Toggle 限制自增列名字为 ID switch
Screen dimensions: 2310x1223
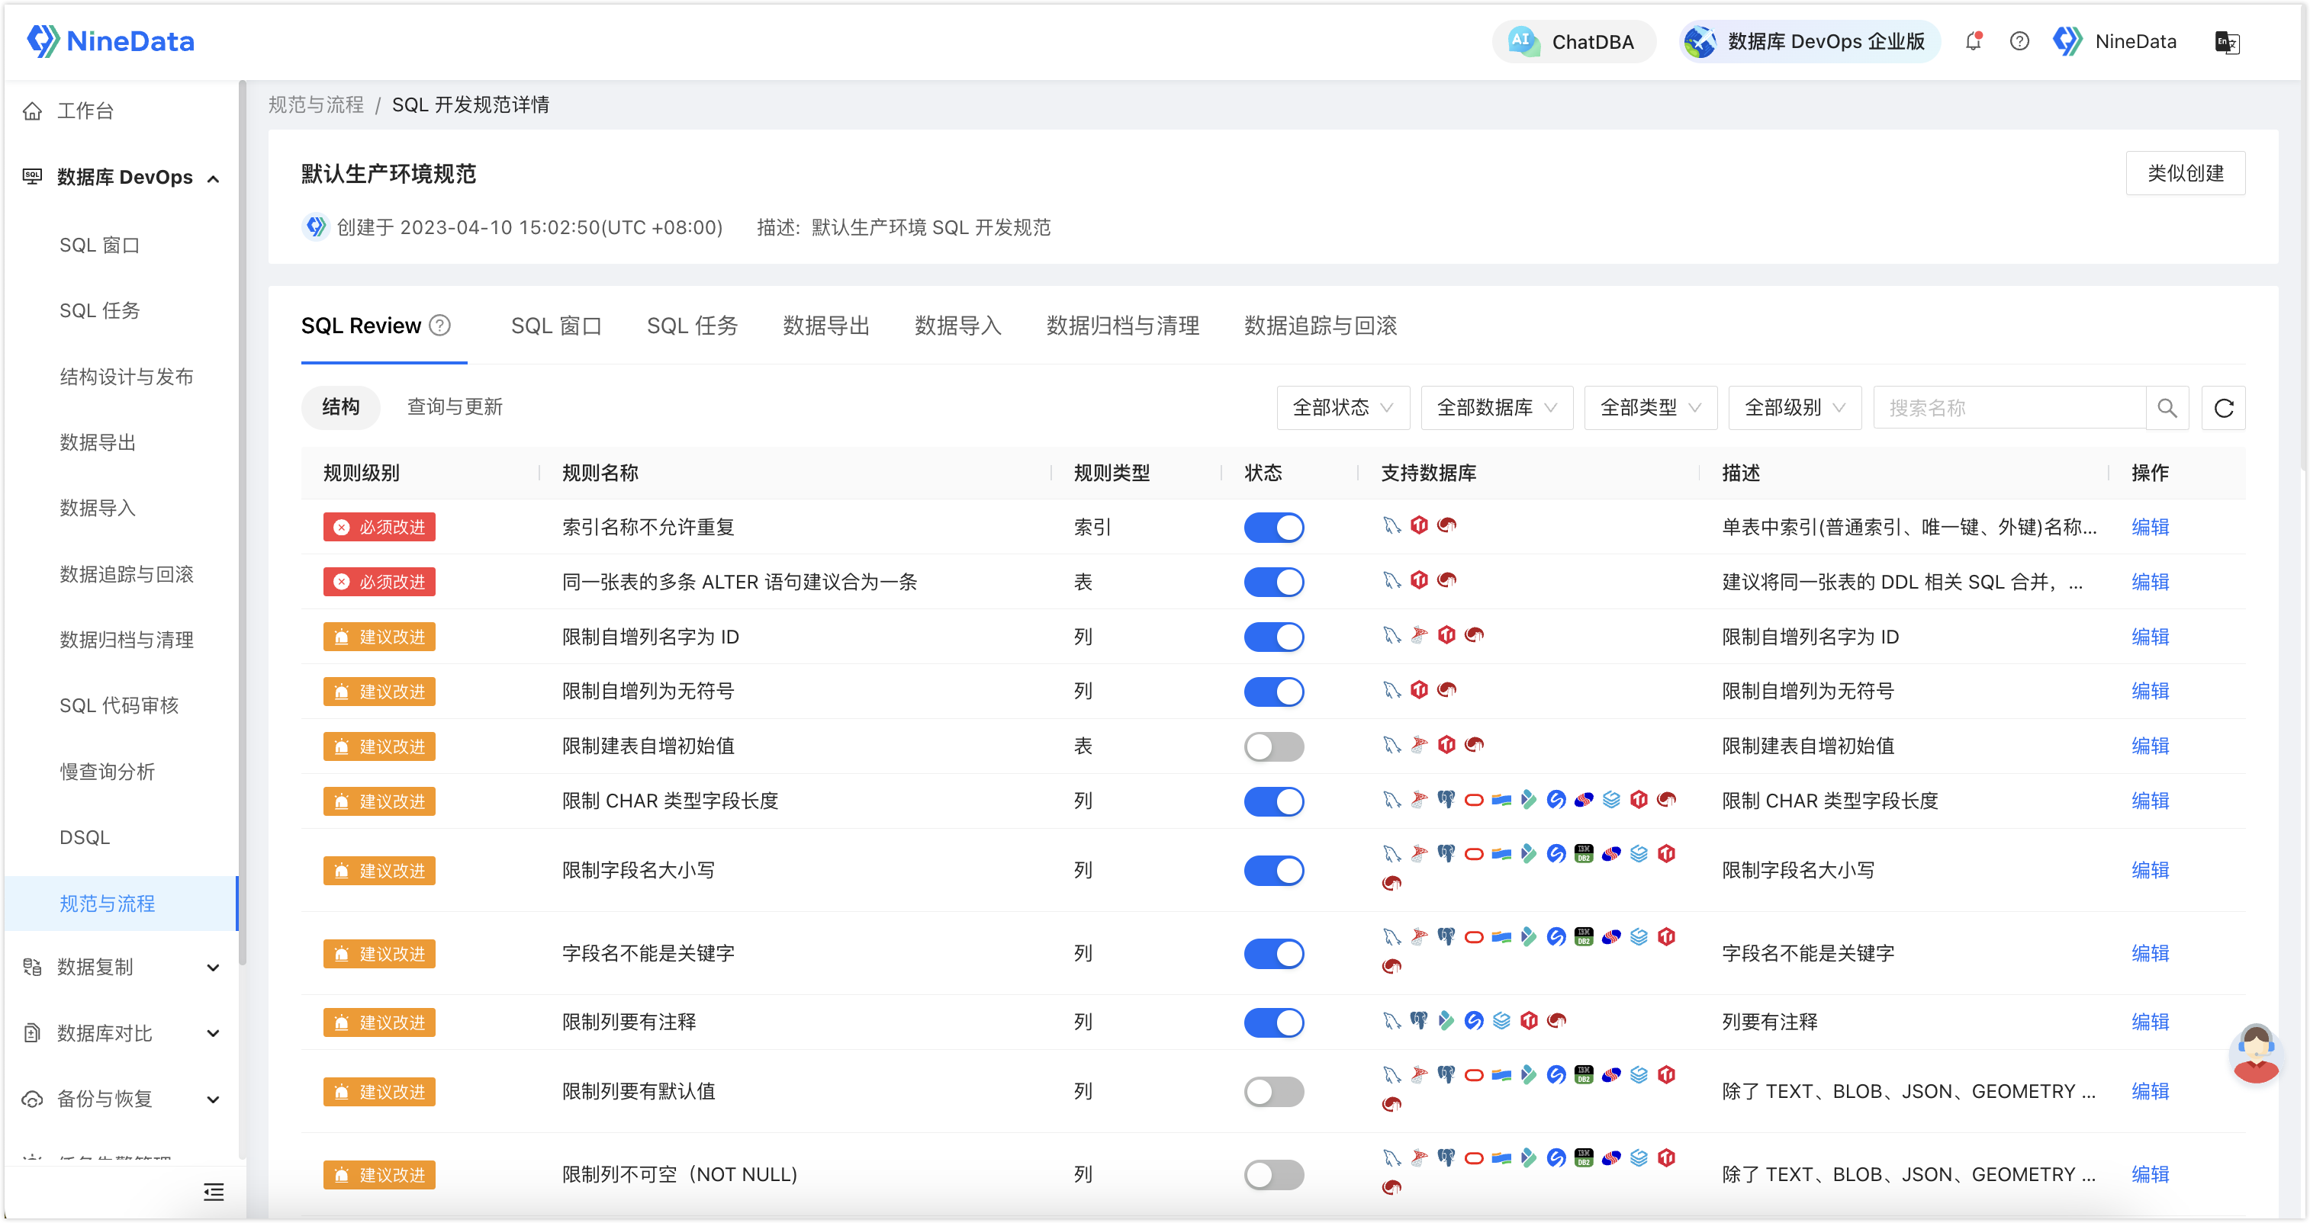(x=1273, y=637)
